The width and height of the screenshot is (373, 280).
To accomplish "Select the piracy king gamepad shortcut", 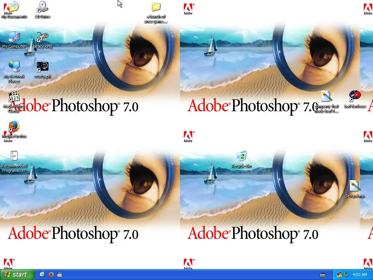I will (43, 40).
